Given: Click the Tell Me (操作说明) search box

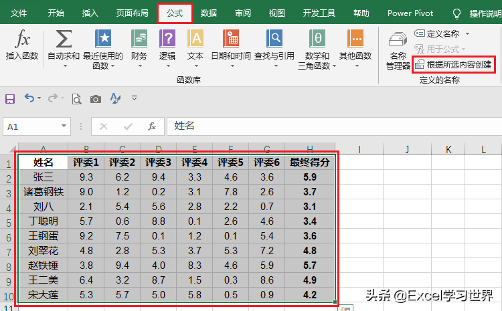Looking at the screenshot, I should pos(485,14).
